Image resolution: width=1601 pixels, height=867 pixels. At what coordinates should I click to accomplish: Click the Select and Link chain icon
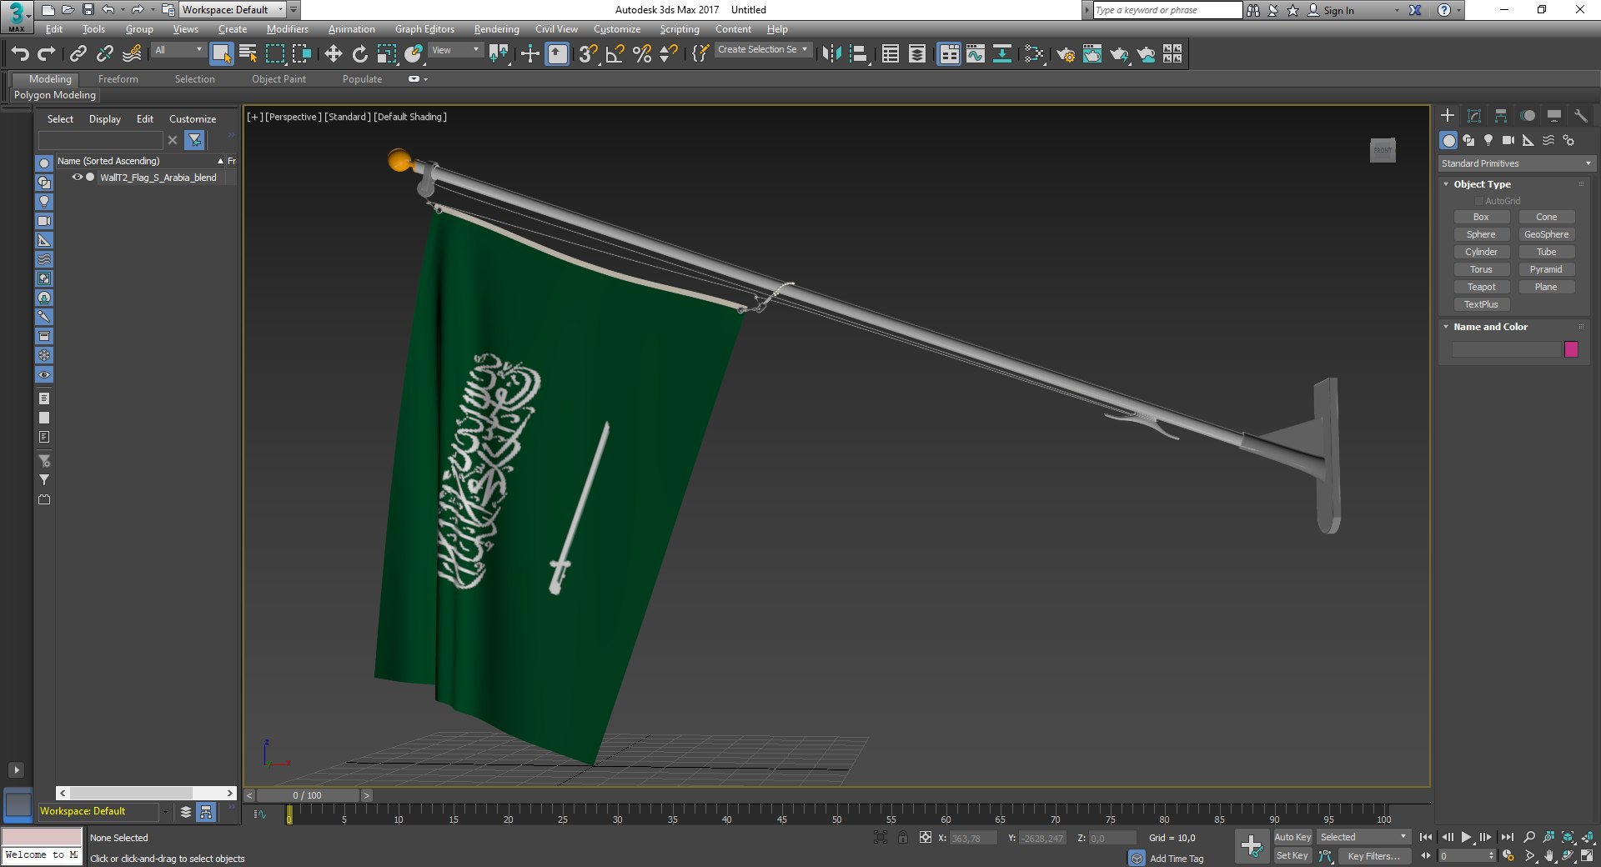pos(78,54)
